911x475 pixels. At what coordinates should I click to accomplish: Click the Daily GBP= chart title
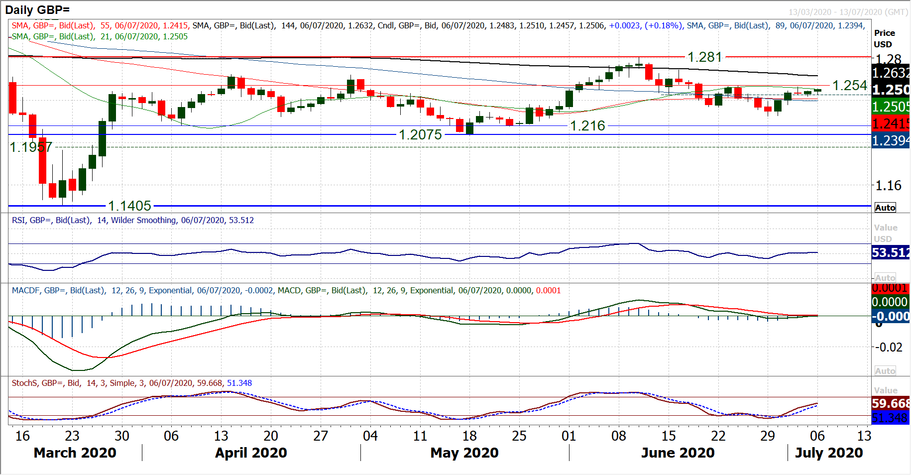click(37, 10)
